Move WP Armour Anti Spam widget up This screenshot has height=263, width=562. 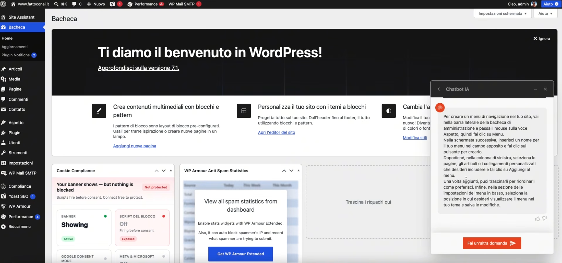[284, 171]
